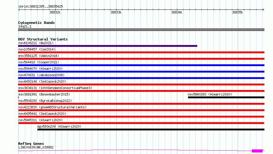Select the blue nsv564416 variant bar
273x154 pixels.
141,65
